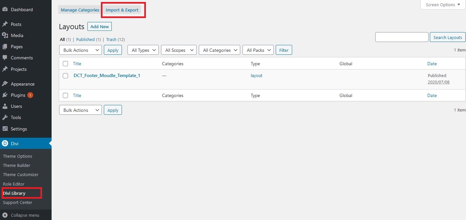Show All layouts filter link
The height and width of the screenshot is (220, 466).
(x=62, y=39)
